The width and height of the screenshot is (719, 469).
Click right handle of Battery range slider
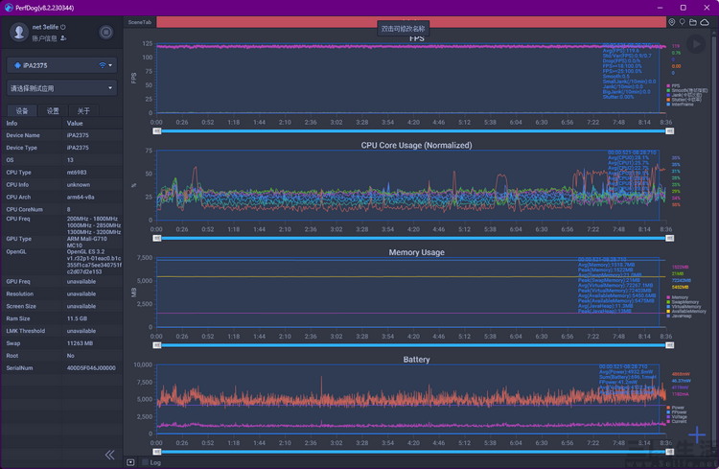click(x=669, y=452)
